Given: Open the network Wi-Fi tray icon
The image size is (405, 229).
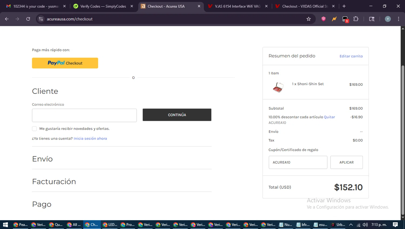Looking at the screenshot, I should [359, 225].
